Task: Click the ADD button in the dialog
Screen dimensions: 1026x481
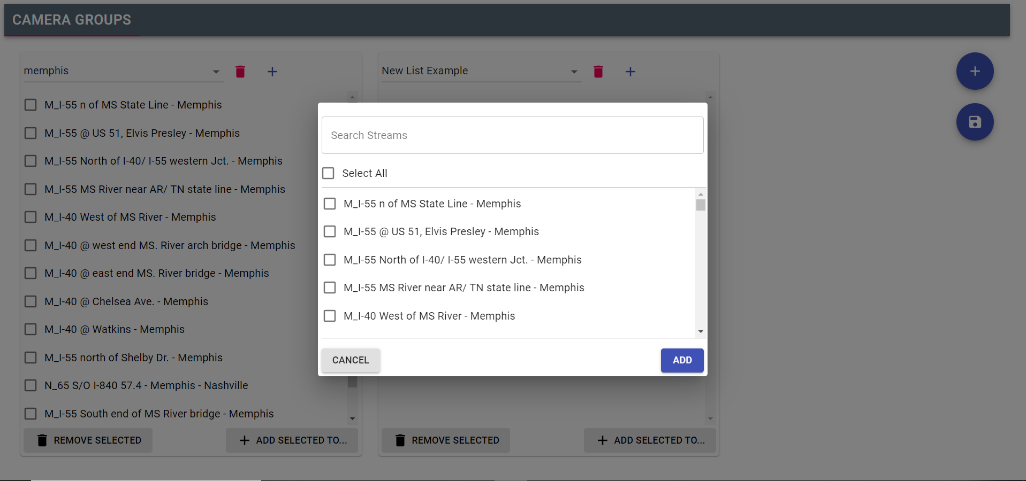Action: pos(682,360)
